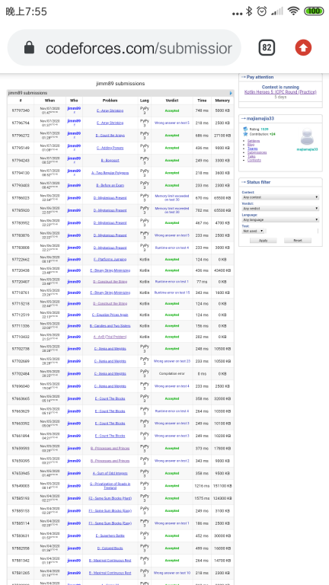Open the Any language dropdown
329x585 pixels.
tap(280, 219)
